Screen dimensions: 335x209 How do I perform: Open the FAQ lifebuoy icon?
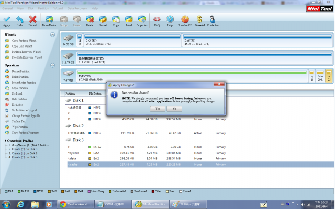click(157, 21)
